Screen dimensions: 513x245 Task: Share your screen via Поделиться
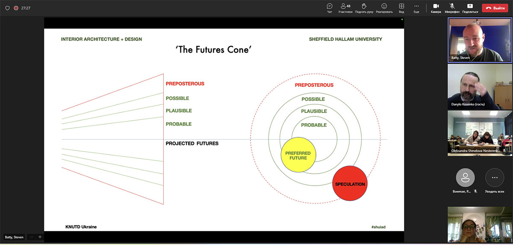470,8
